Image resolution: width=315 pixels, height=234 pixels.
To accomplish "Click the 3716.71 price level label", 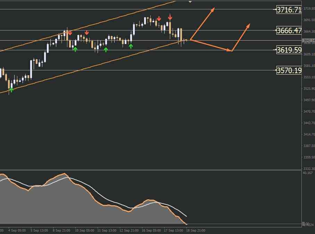I will (289, 9).
